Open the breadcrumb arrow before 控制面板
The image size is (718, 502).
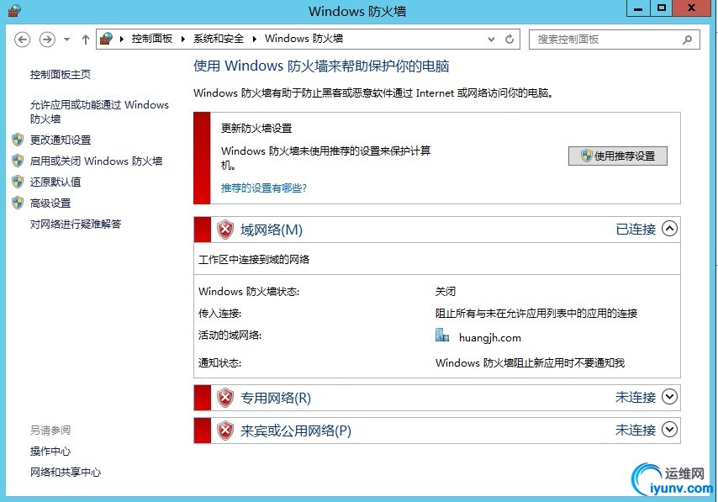[122, 39]
